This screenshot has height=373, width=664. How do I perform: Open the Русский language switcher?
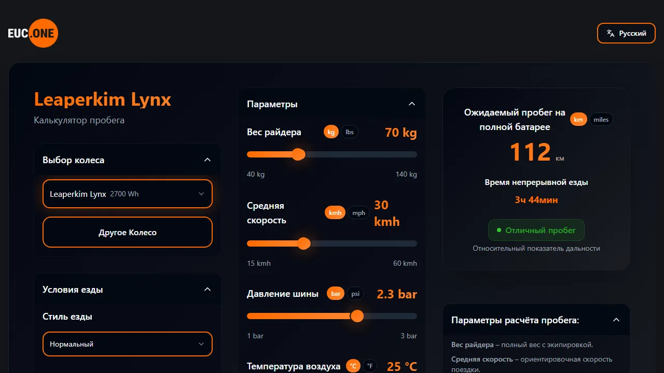626,33
